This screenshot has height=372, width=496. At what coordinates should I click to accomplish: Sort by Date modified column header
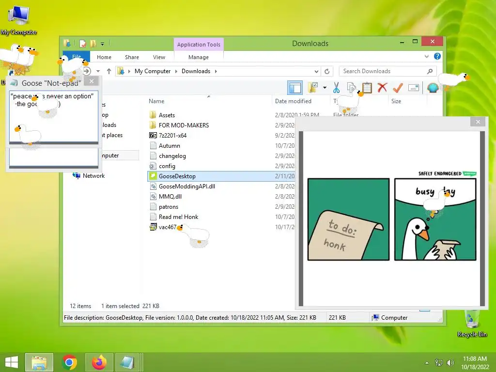point(293,101)
